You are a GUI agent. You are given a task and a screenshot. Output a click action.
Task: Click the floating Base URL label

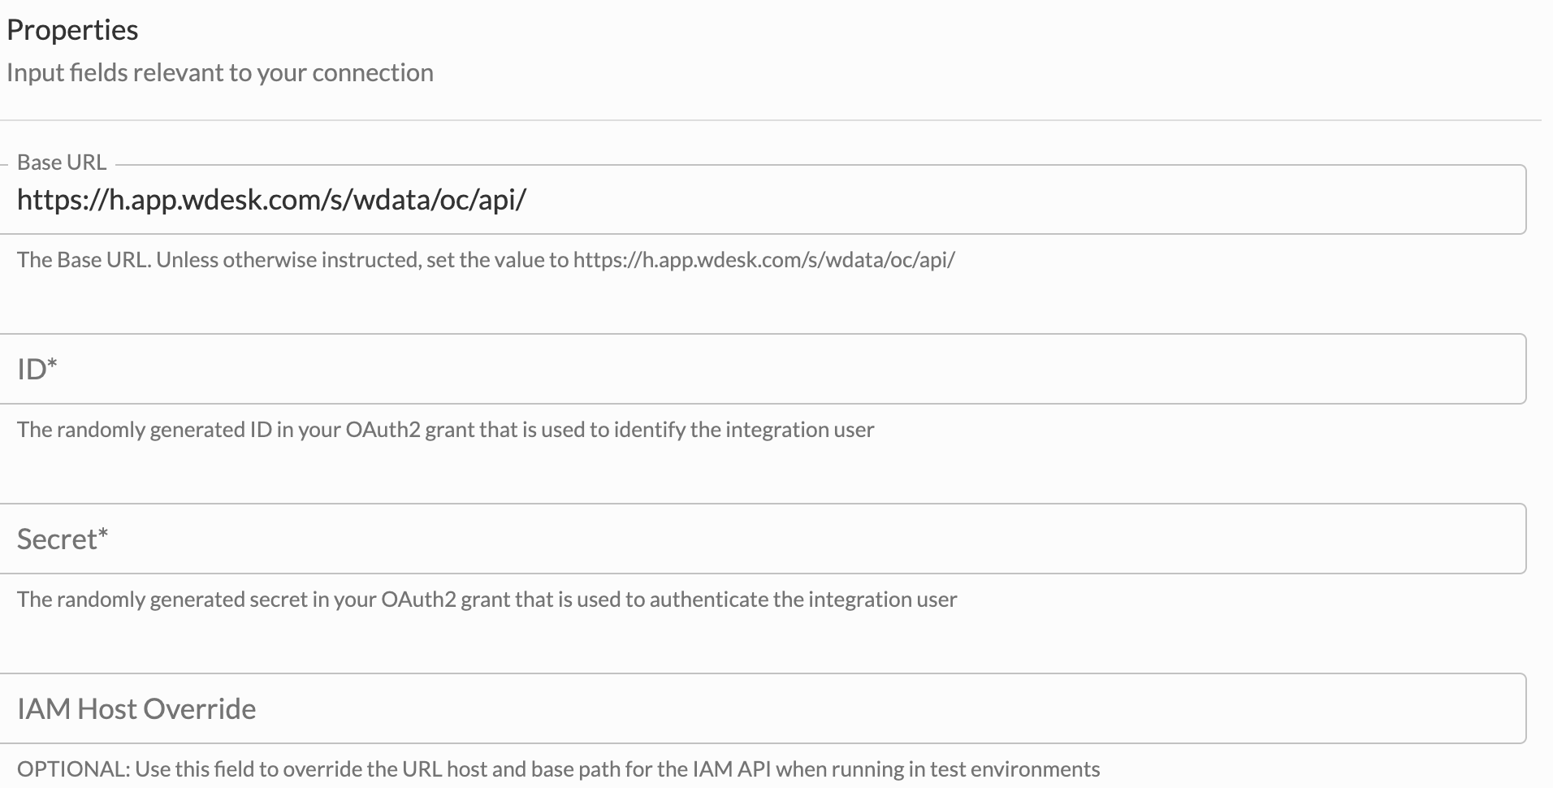coord(62,162)
